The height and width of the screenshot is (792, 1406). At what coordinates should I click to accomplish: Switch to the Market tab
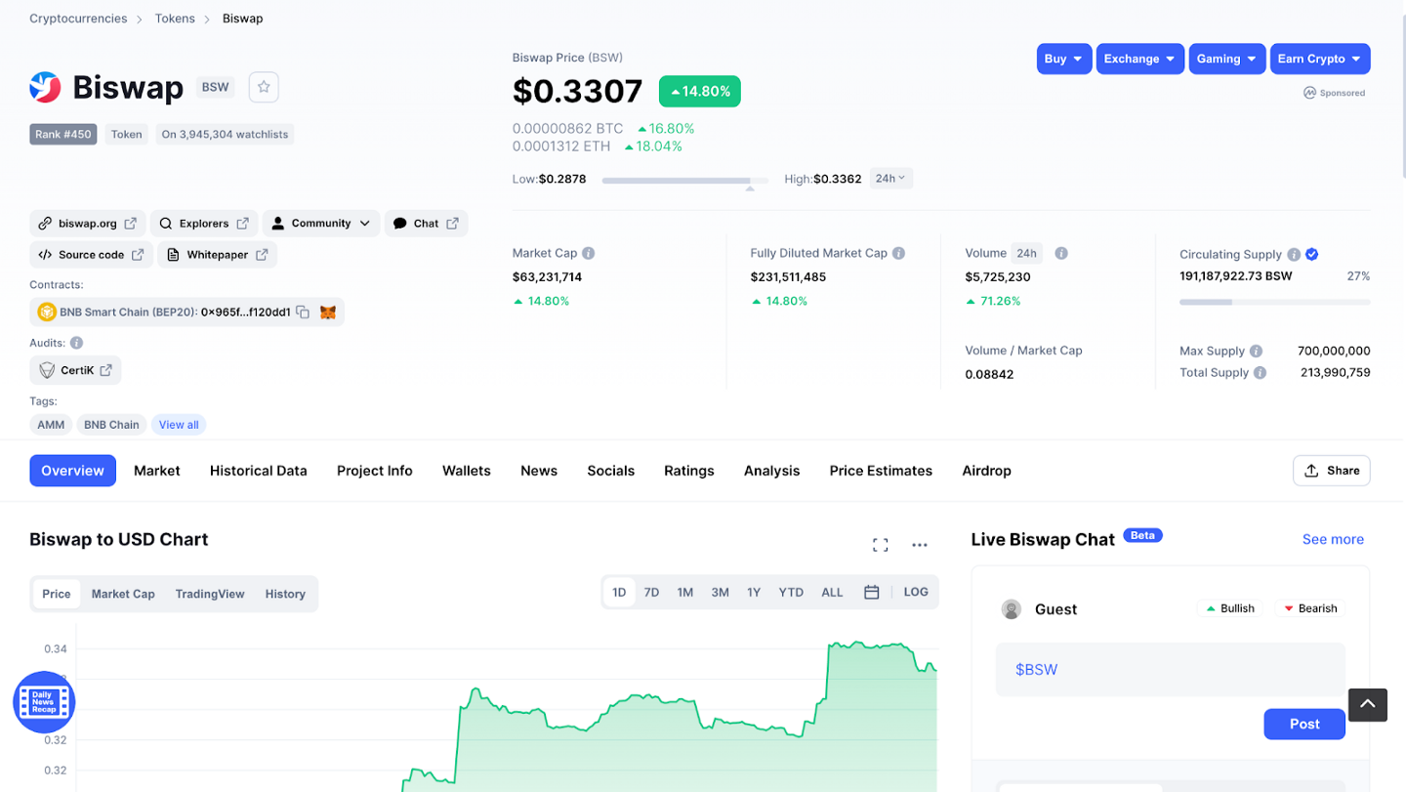[157, 471]
